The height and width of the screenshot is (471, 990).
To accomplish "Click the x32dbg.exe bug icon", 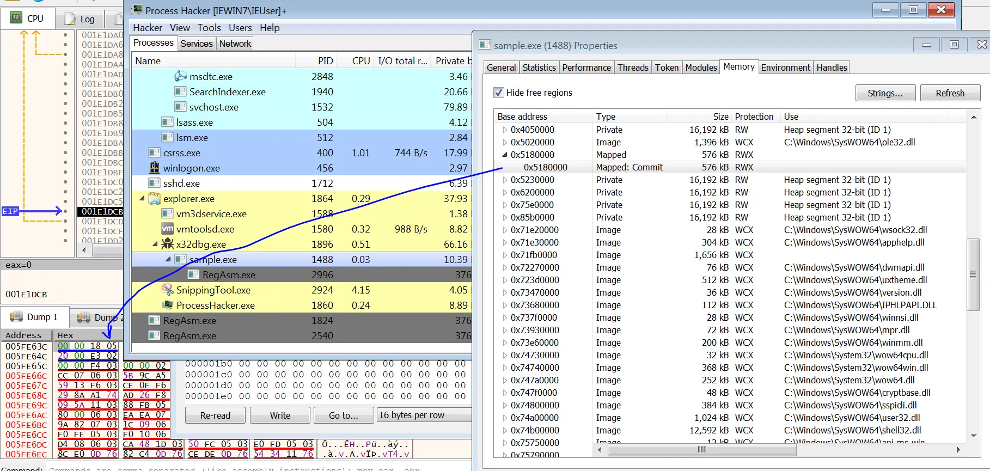I will 168,244.
